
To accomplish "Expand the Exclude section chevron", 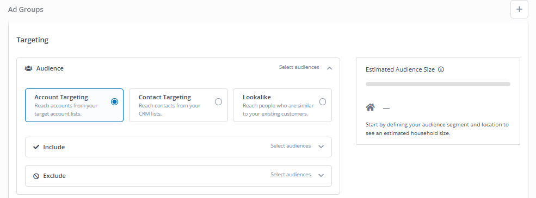I will tap(321, 176).
